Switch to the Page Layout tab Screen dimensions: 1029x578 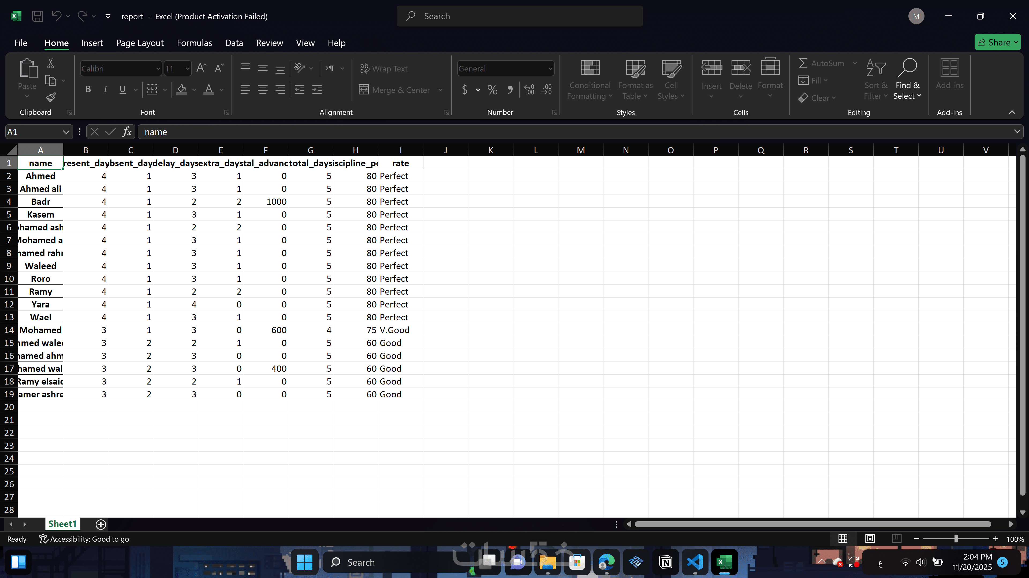coord(140,43)
